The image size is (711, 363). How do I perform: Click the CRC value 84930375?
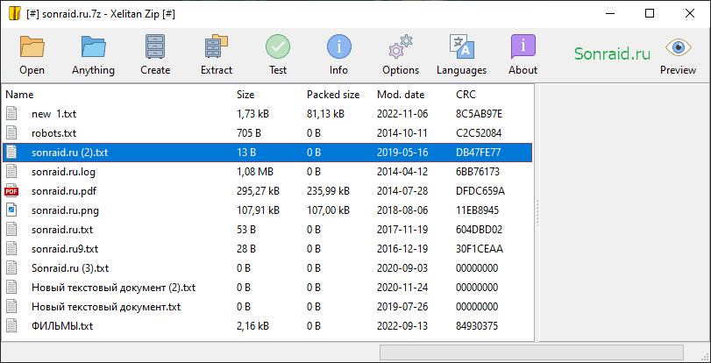[x=477, y=326]
